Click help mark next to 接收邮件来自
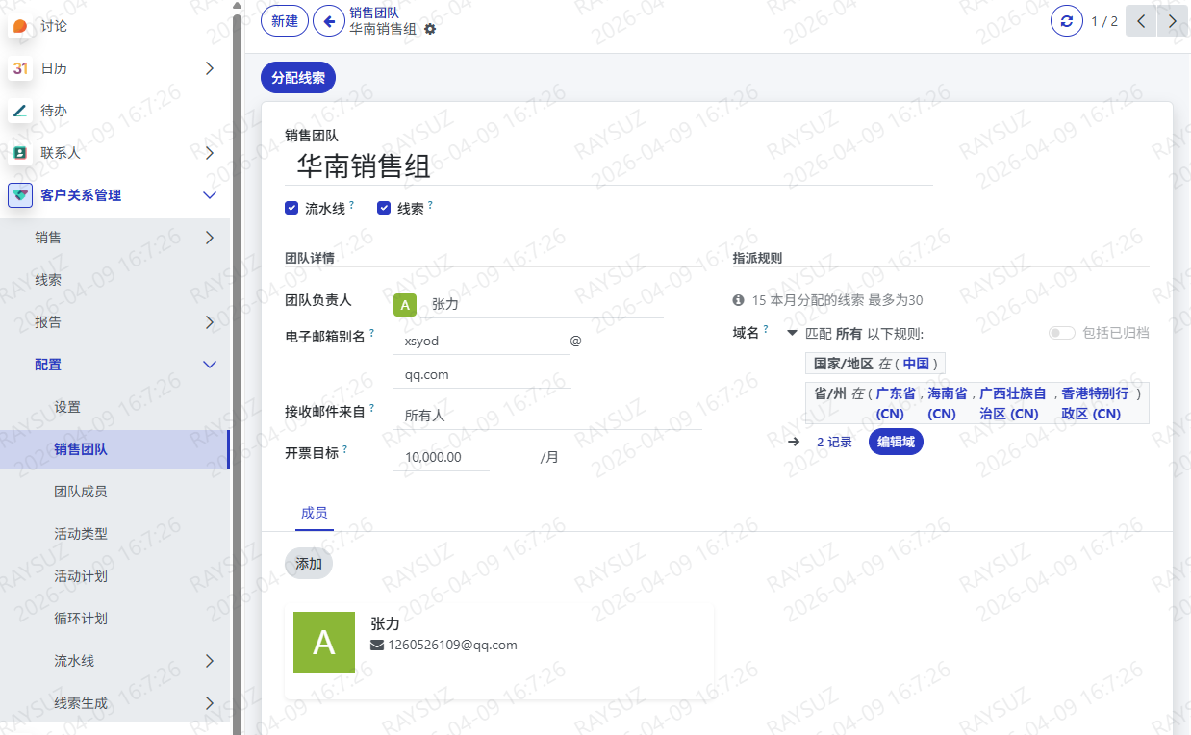Viewport: 1191px width, 735px height. pyautogui.click(x=372, y=408)
